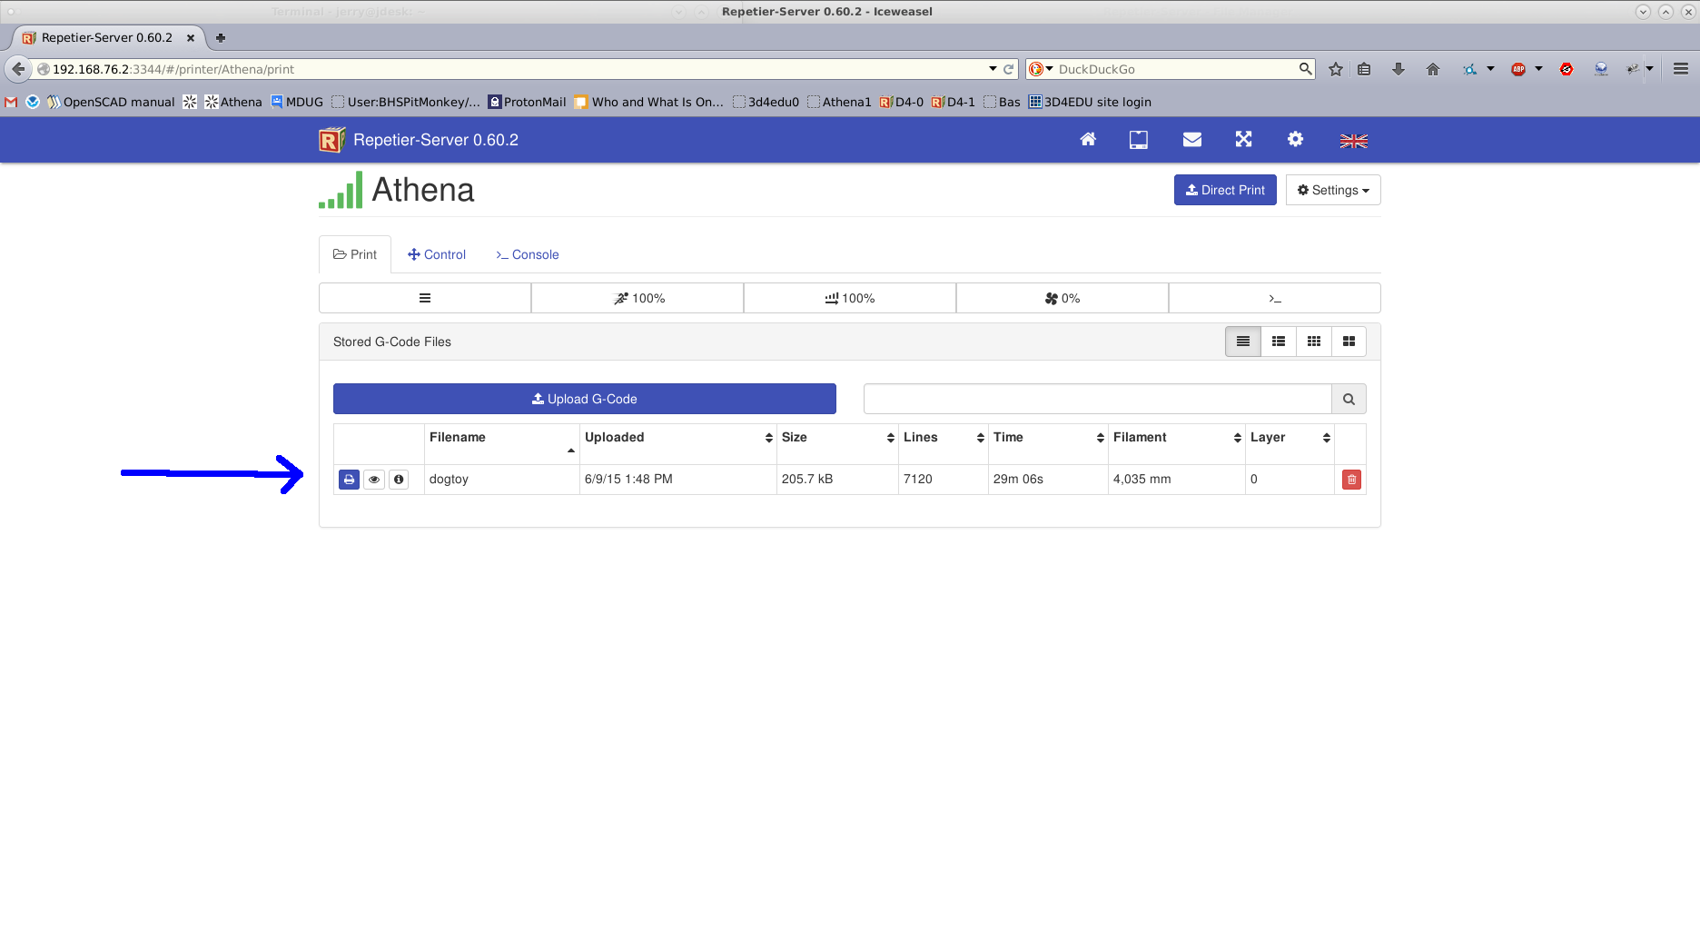
Task: Go to the home icon in Repetier header
Action: coord(1088,140)
